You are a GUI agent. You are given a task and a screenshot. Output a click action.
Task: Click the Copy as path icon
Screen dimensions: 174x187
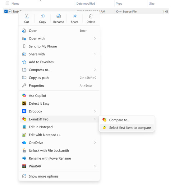(x=24, y=78)
